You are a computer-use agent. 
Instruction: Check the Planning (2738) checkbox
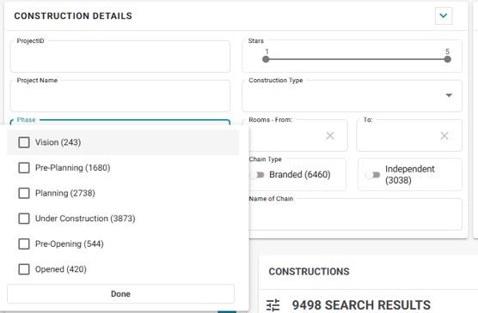coord(24,193)
